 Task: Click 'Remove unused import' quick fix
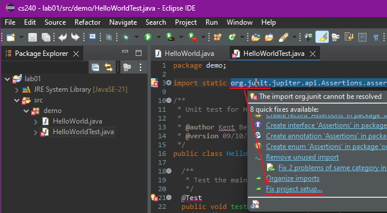click(302, 157)
